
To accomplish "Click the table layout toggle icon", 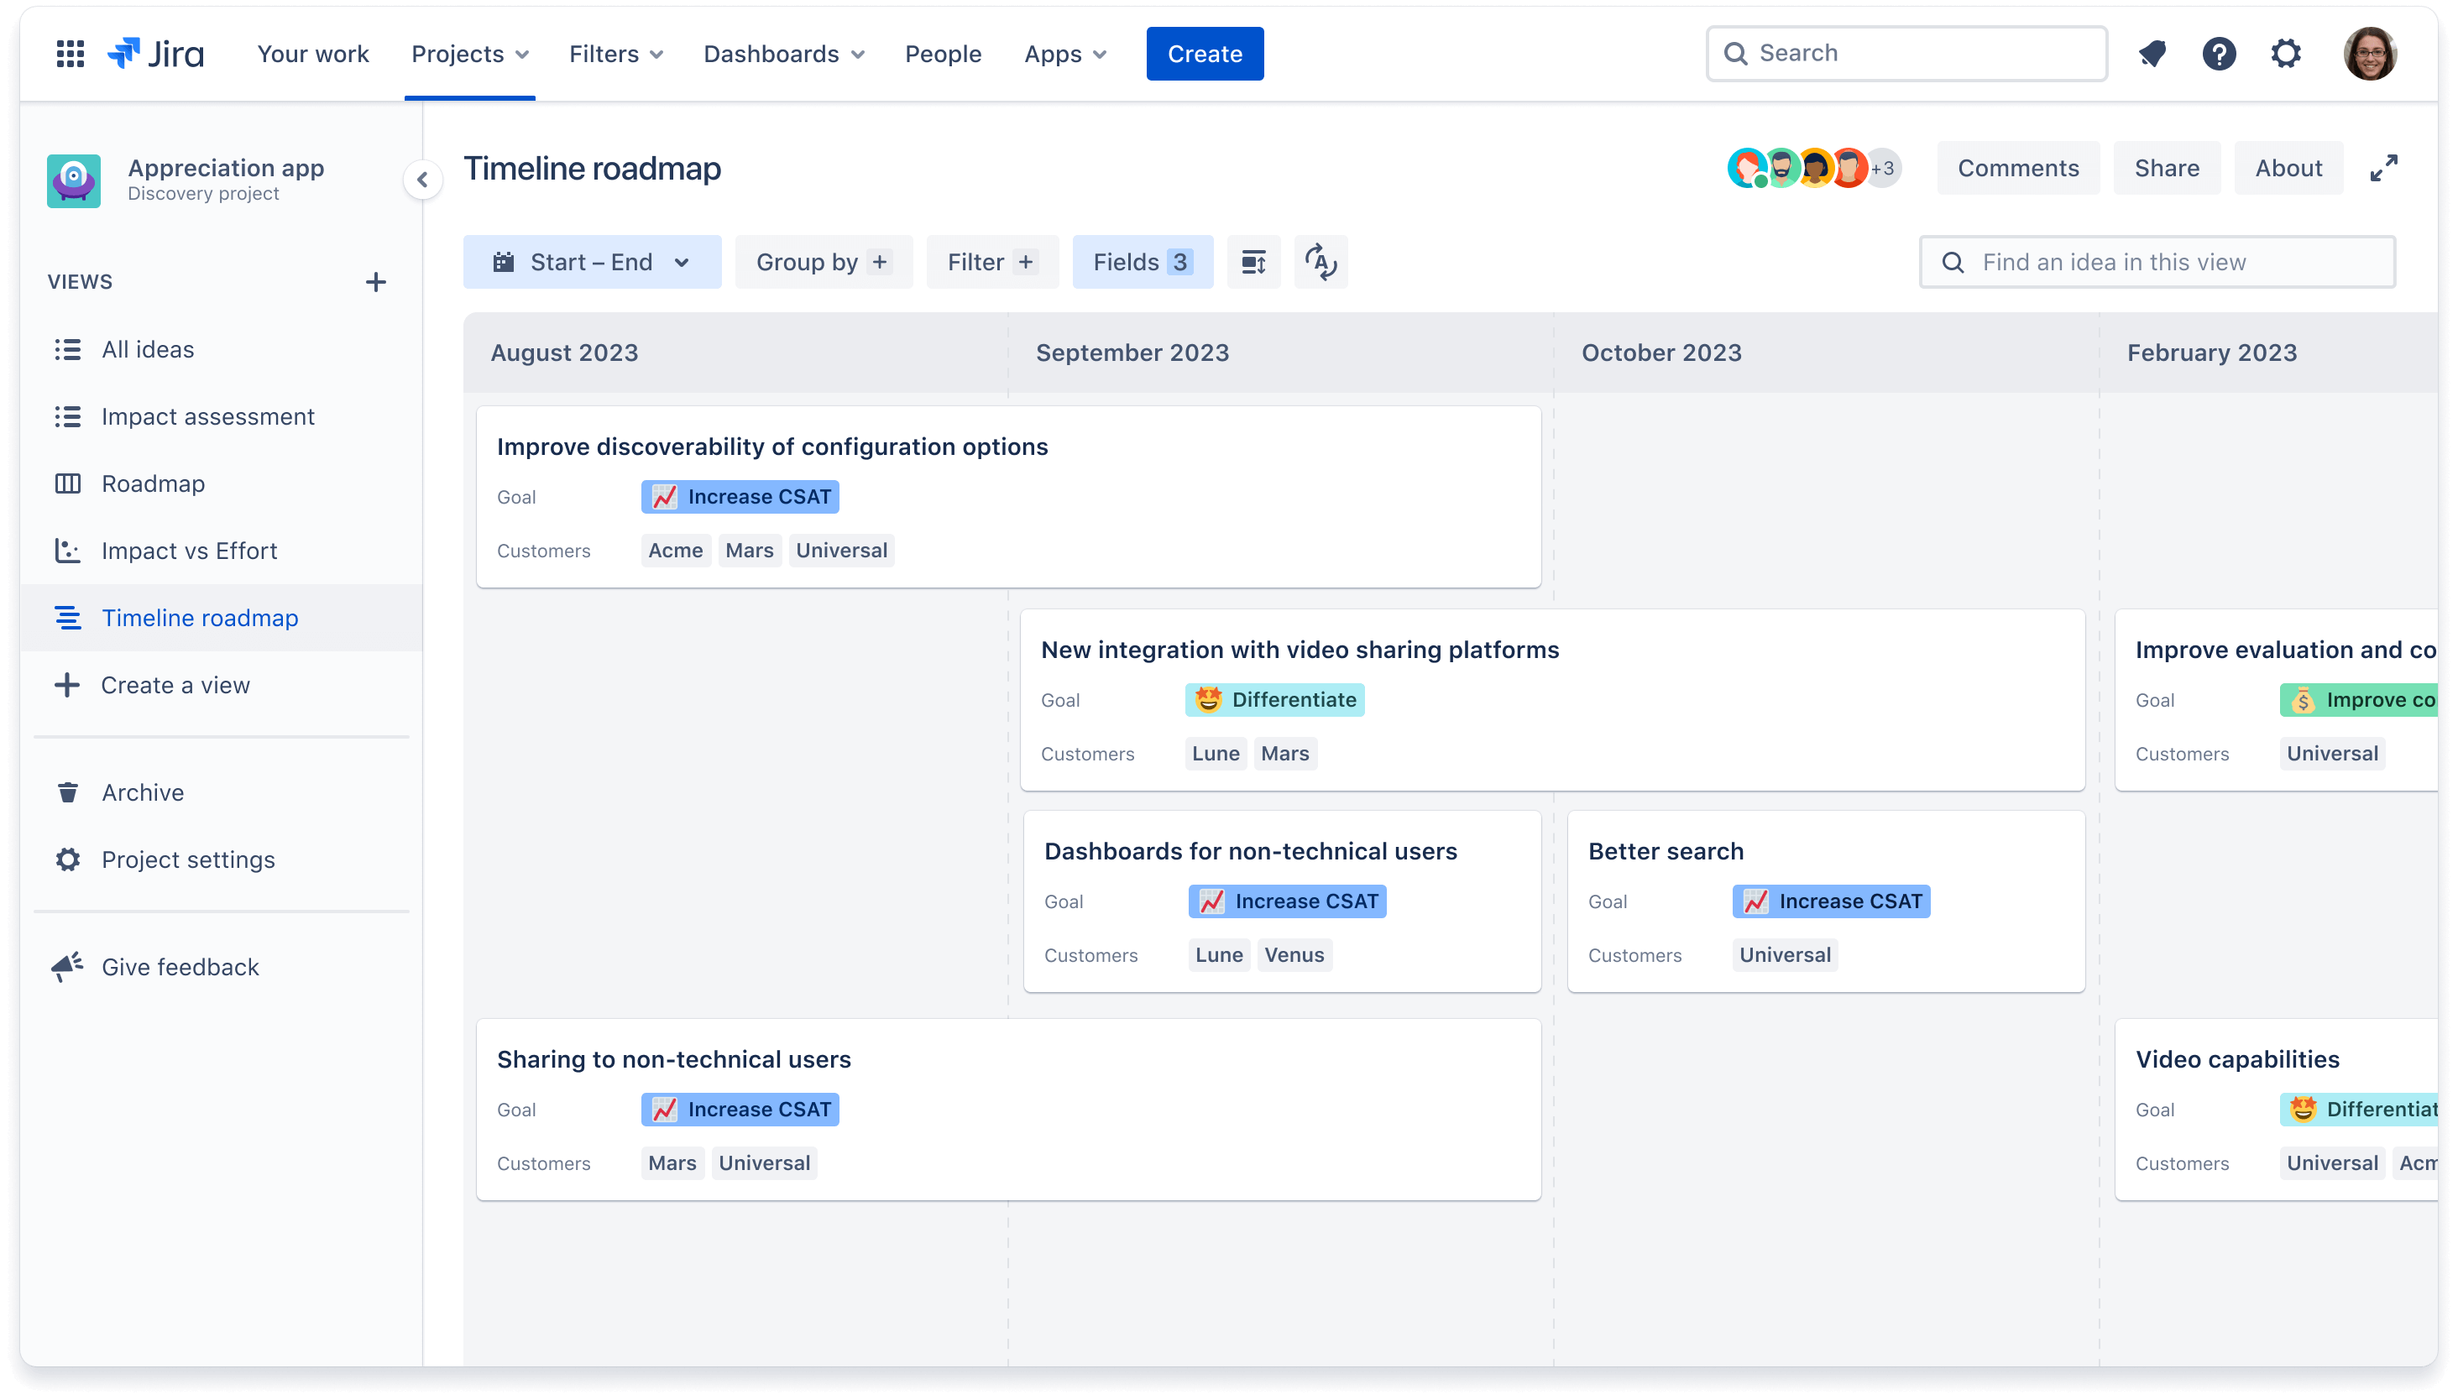I will [1253, 262].
